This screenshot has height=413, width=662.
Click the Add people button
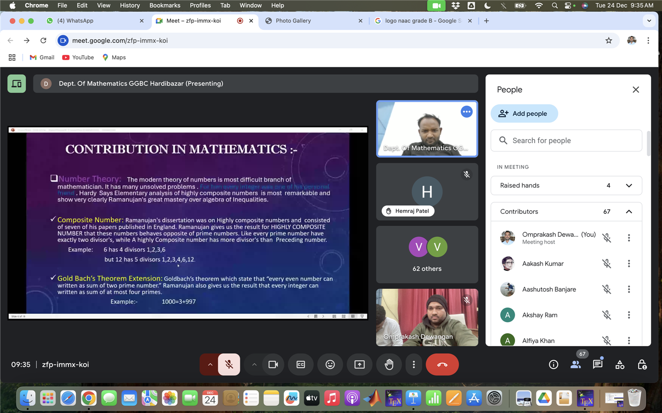pos(524,113)
